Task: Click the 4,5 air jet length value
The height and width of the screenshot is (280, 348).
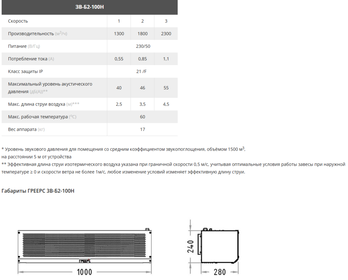Action: (166, 104)
